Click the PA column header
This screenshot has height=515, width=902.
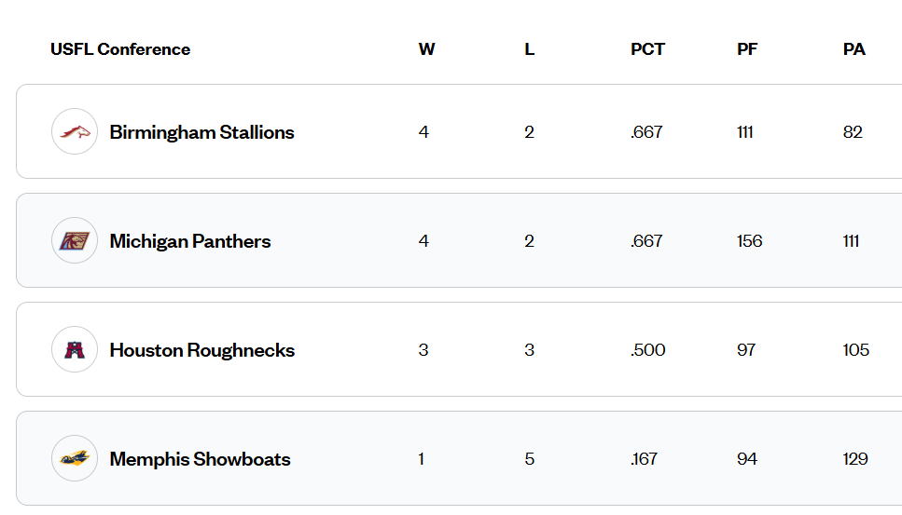tap(853, 49)
